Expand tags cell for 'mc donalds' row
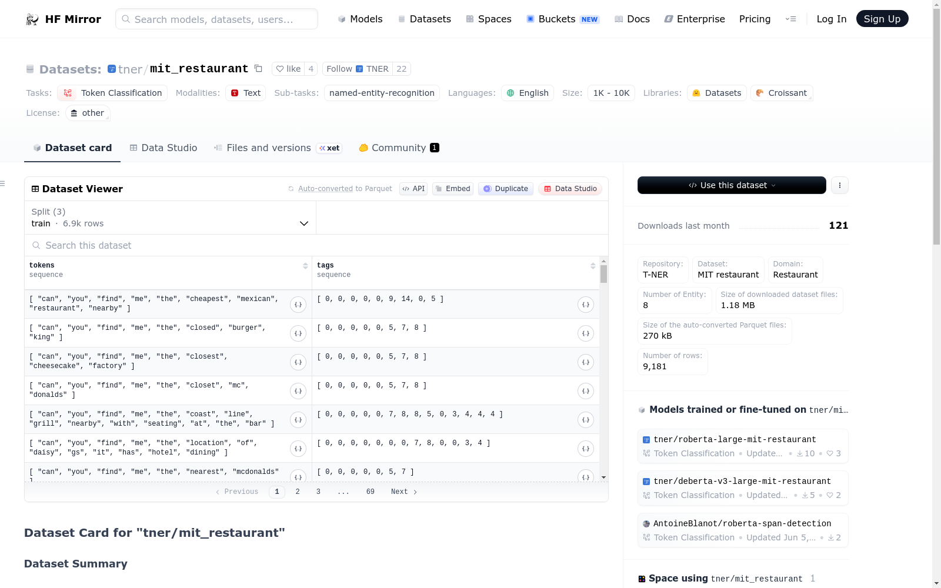 586,391
